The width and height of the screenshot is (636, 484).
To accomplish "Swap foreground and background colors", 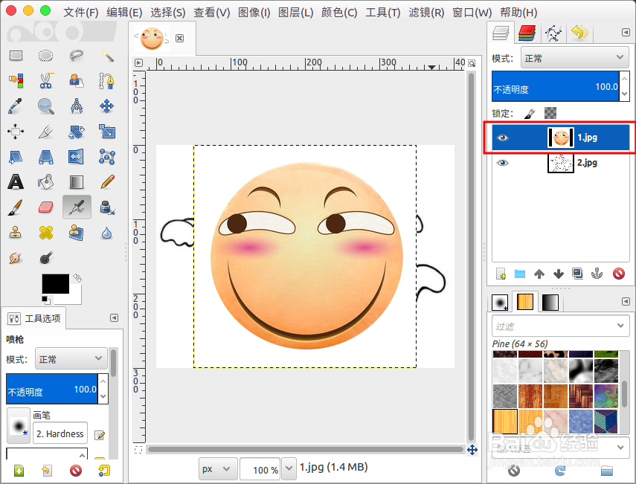I will click(x=77, y=278).
